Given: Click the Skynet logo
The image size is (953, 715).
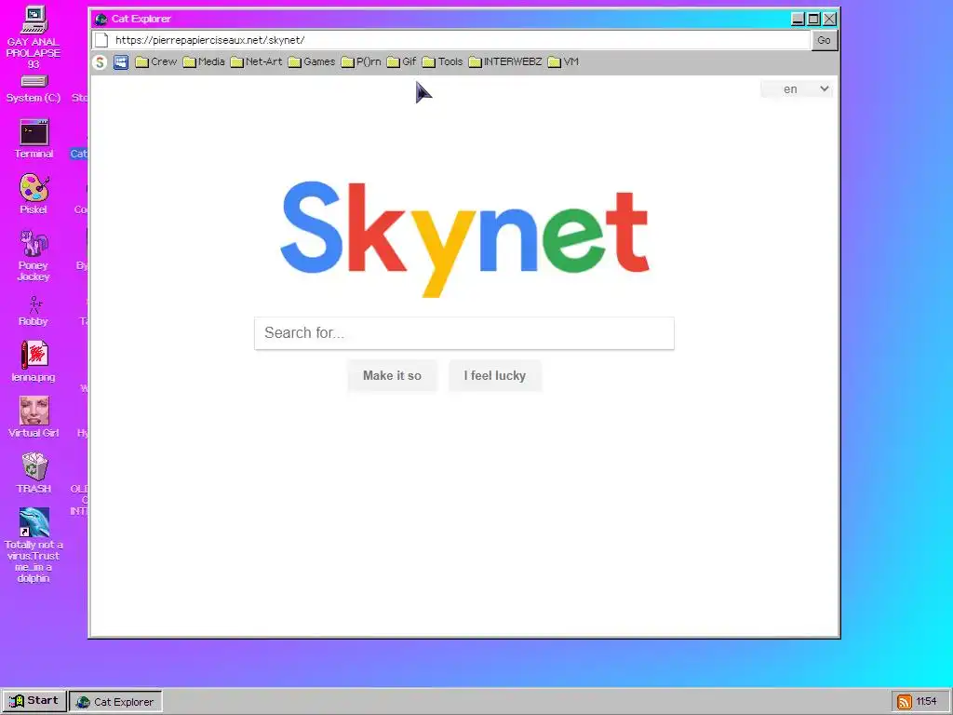Looking at the screenshot, I should (465, 239).
